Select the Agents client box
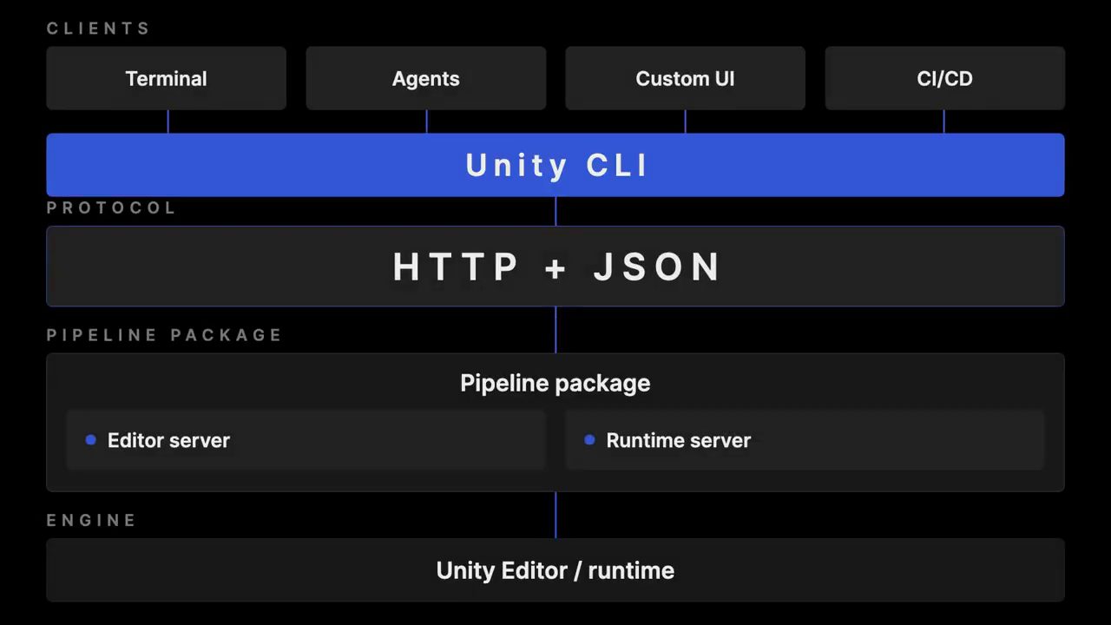 425,78
